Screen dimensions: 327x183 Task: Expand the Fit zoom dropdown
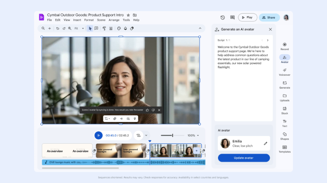click(x=83, y=28)
